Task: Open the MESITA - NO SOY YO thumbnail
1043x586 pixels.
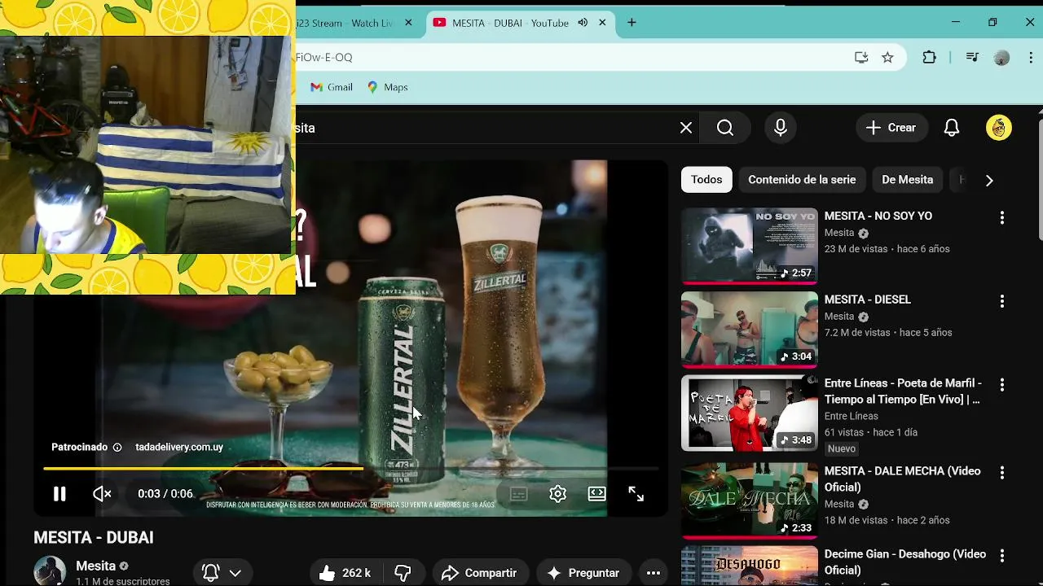Action: coord(750,246)
